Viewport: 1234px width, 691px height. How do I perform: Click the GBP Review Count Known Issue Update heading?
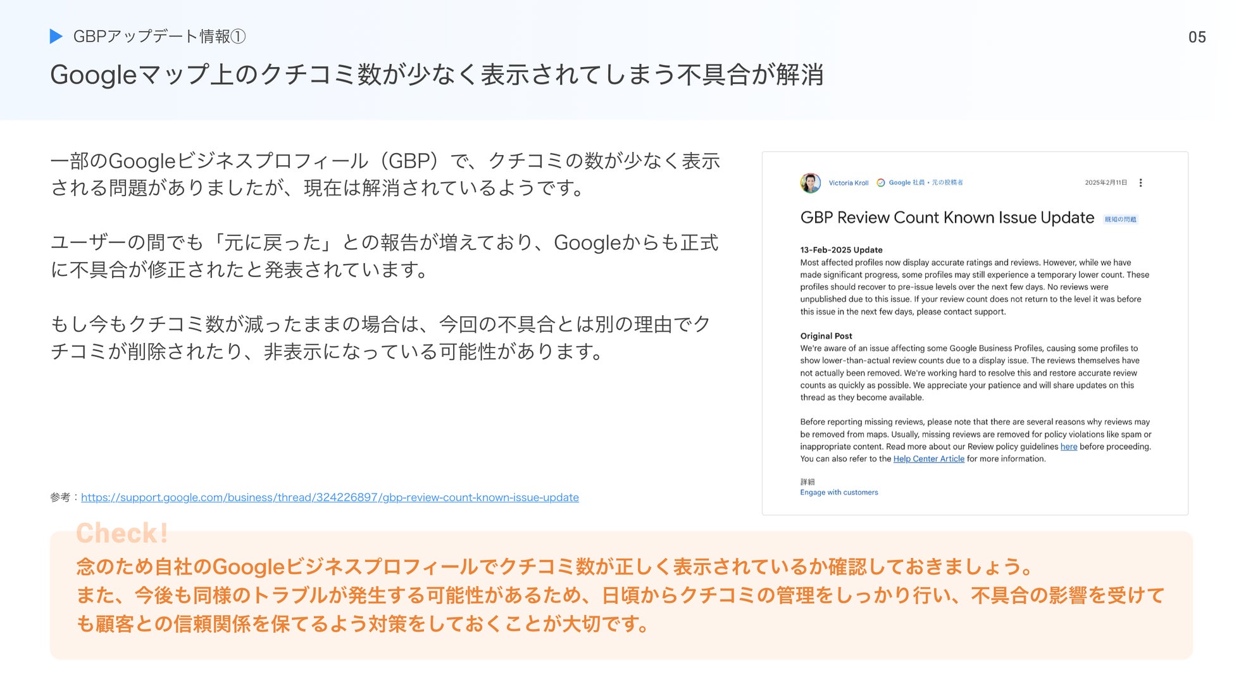pyautogui.click(x=947, y=218)
